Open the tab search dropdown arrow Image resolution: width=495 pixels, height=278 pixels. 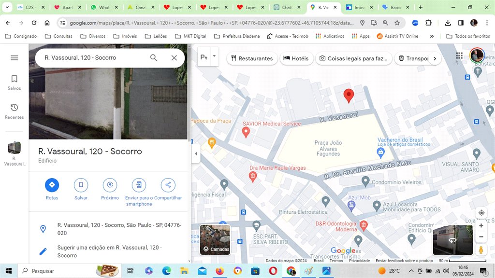(7, 7)
